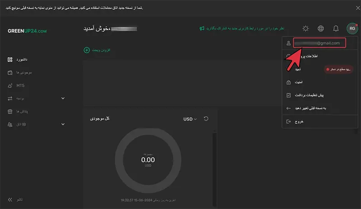Open the green megaphone feedback link
The image size is (361, 209).
242,28
